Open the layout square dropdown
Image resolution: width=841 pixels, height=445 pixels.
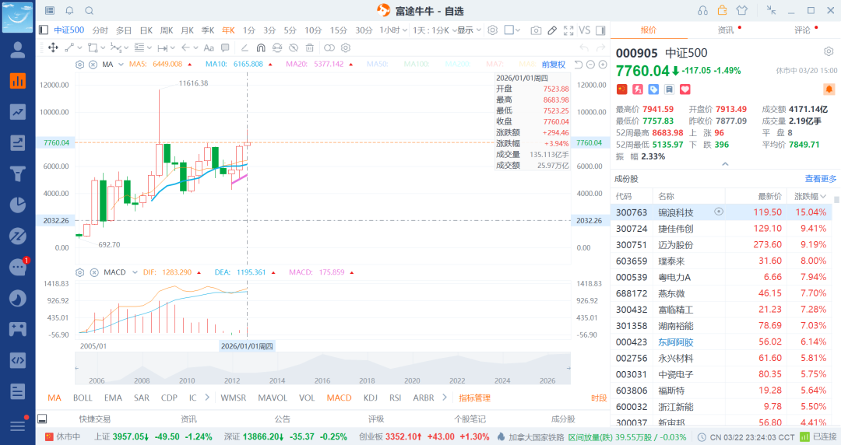coord(512,30)
